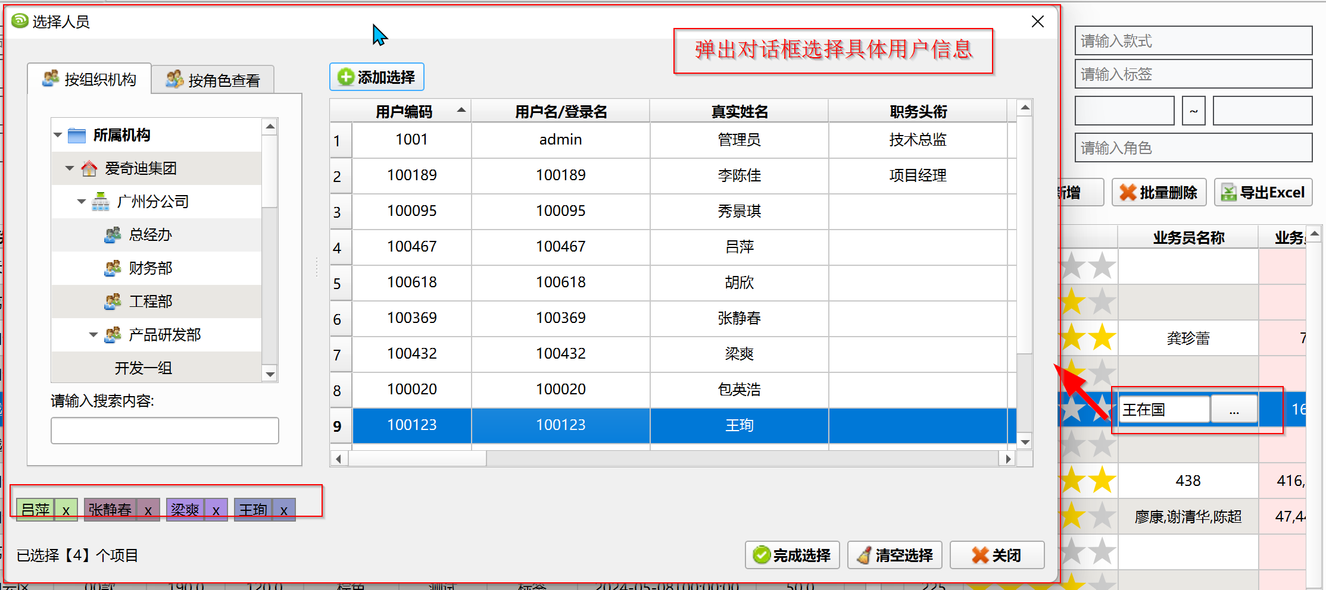Screen dimensions: 1326x590
Task: Select the 包英浩 name cell
Action: coord(740,390)
